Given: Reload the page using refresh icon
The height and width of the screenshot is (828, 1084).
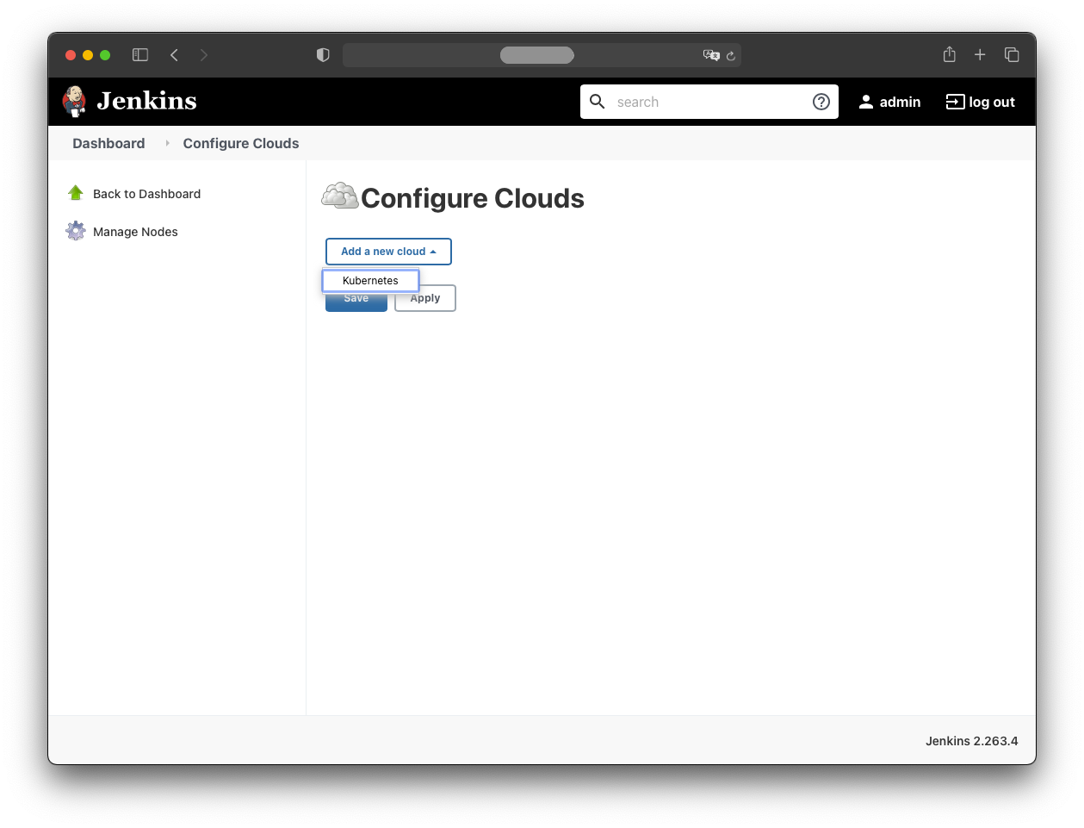Looking at the screenshot, I should [730, 56].
